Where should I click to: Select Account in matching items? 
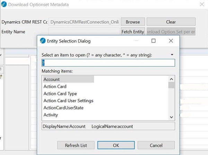pyautogui.click(x=52, y=79)
